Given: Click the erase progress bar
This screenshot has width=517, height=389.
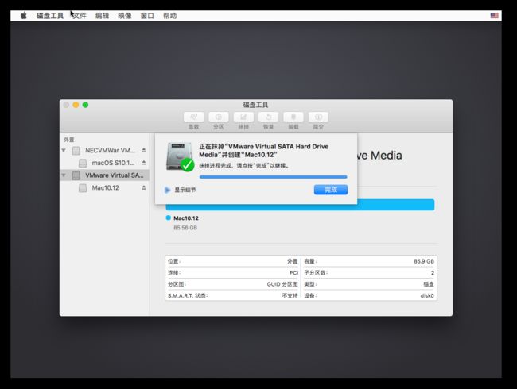Looking at the screenshot, I should pos(273,177).
